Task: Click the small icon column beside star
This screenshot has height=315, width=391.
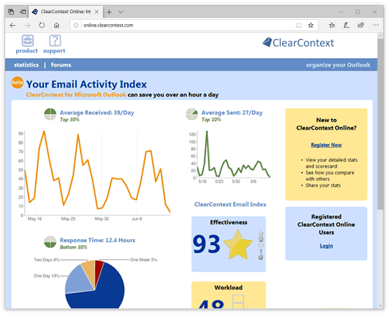Action: click(261, 245)
